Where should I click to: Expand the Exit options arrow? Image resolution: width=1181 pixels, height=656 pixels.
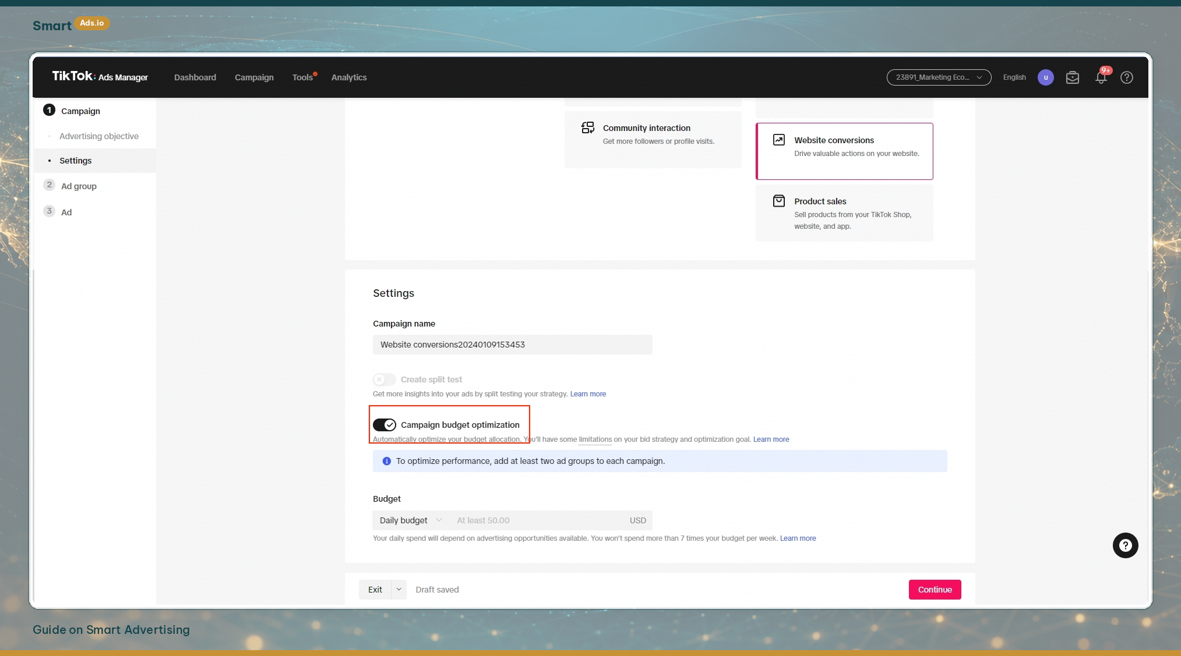399,590
